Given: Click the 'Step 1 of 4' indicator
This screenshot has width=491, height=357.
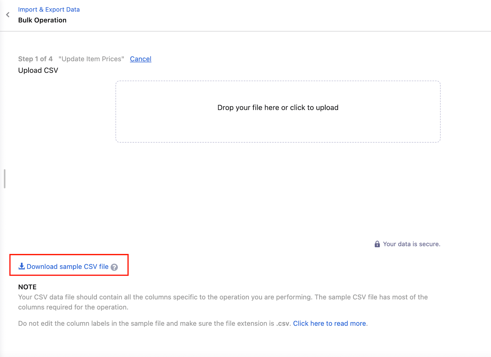Looking at the screenshot, I should [35, 59].
